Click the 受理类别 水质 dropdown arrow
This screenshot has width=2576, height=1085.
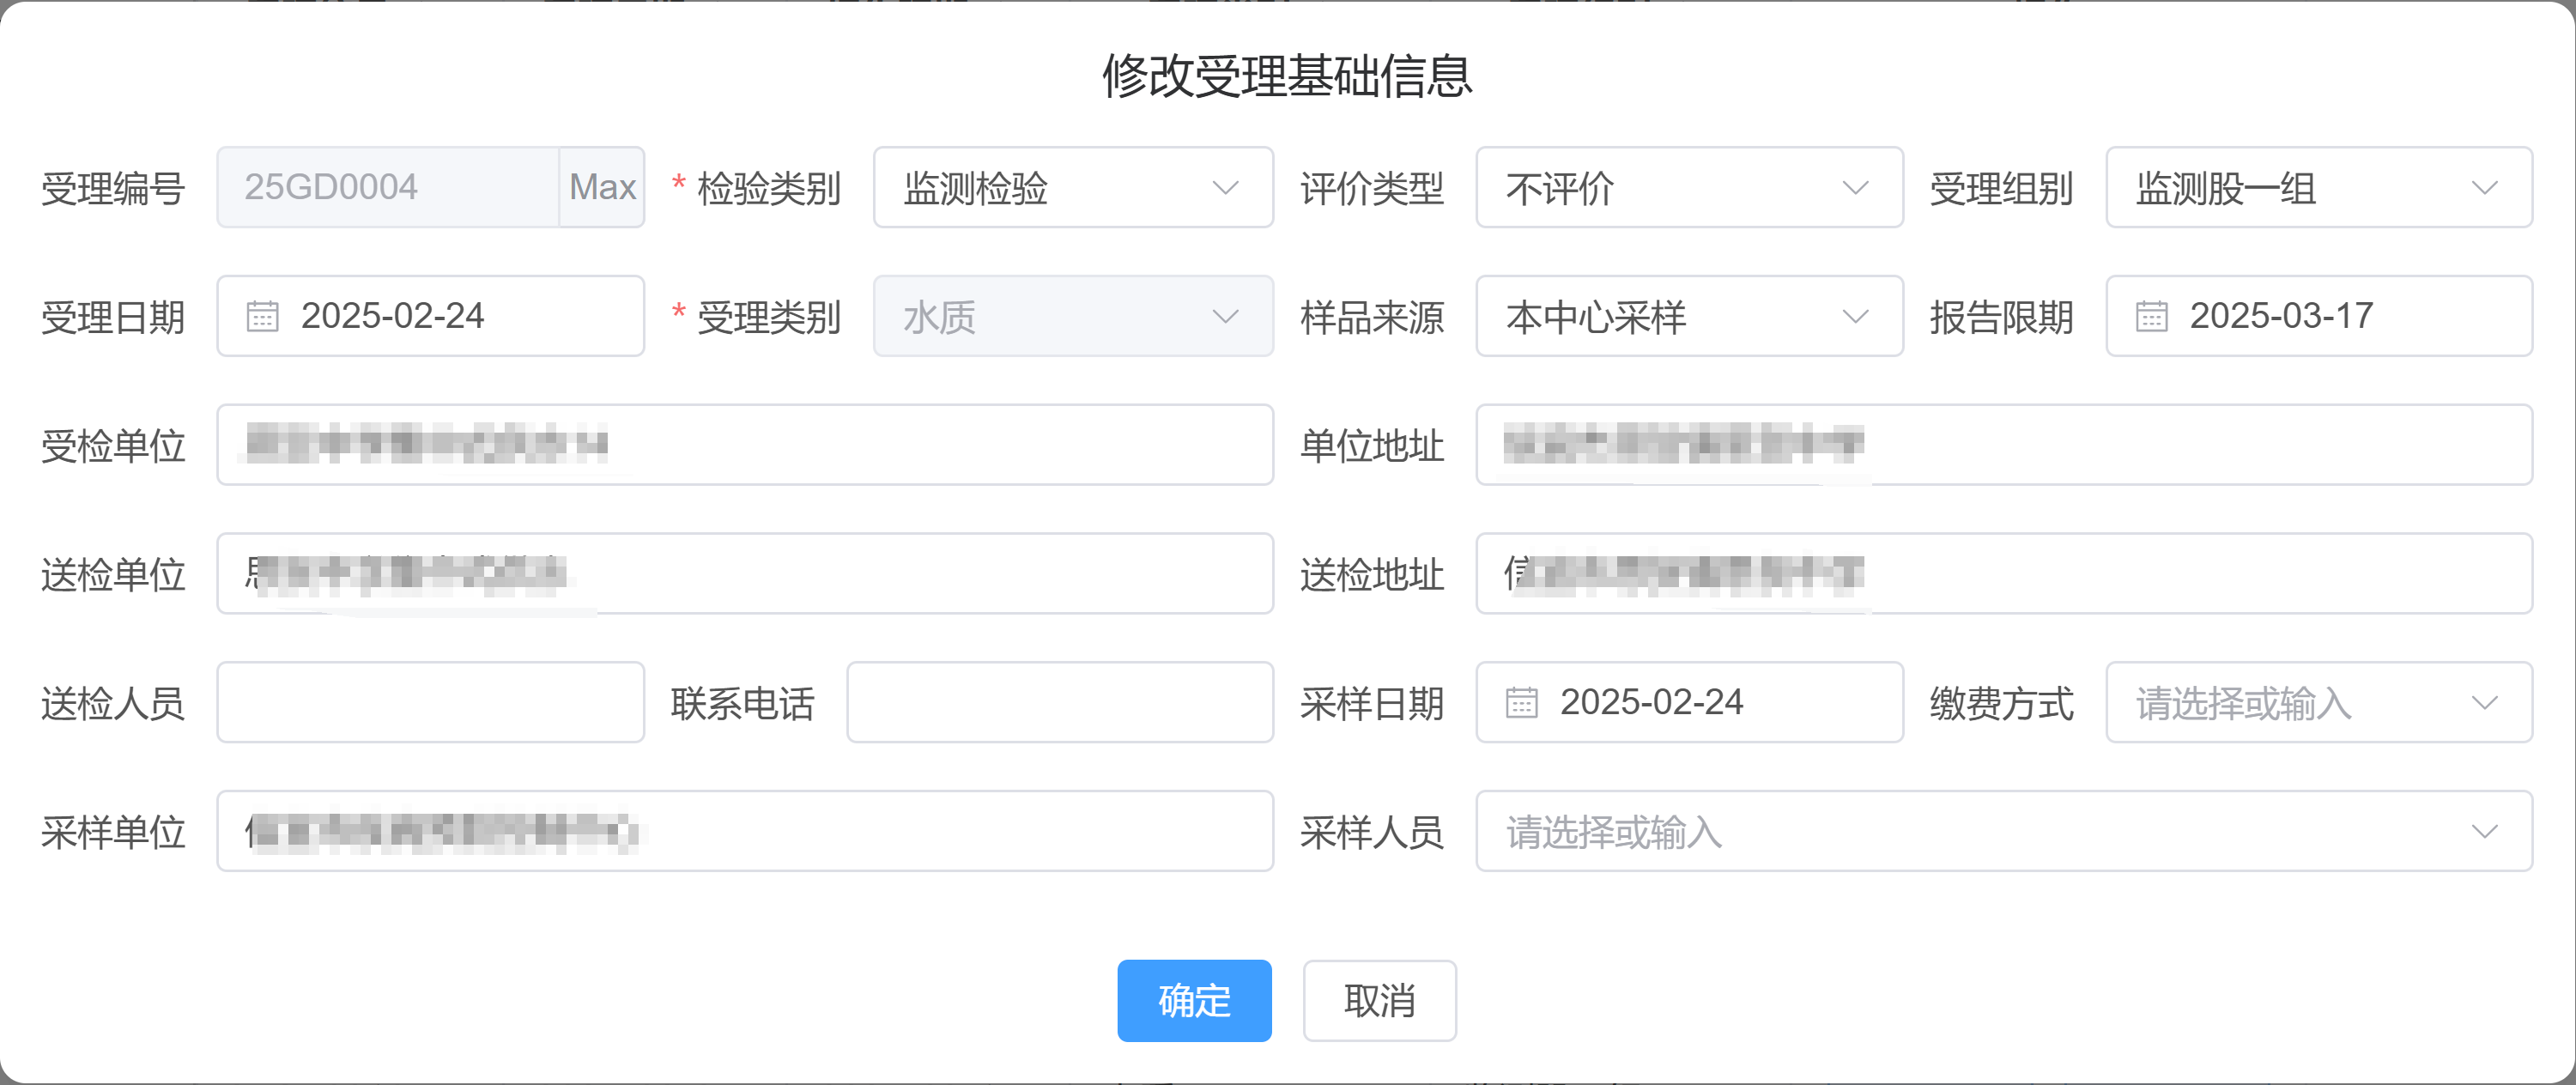1225,316
